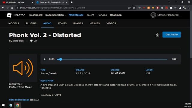Close the Phonk Vol. 2 tab
The height and width of the screenshot is (108, 192).
66,2
